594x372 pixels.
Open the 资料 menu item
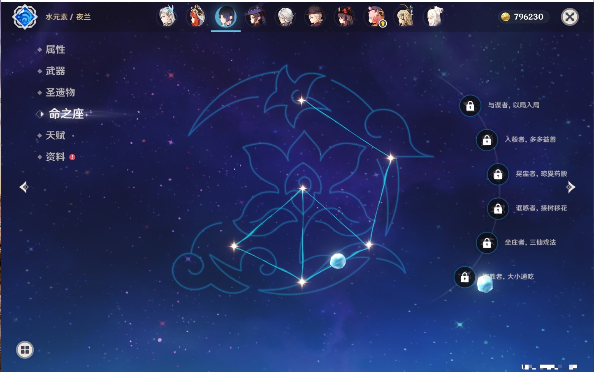(55, 157)
